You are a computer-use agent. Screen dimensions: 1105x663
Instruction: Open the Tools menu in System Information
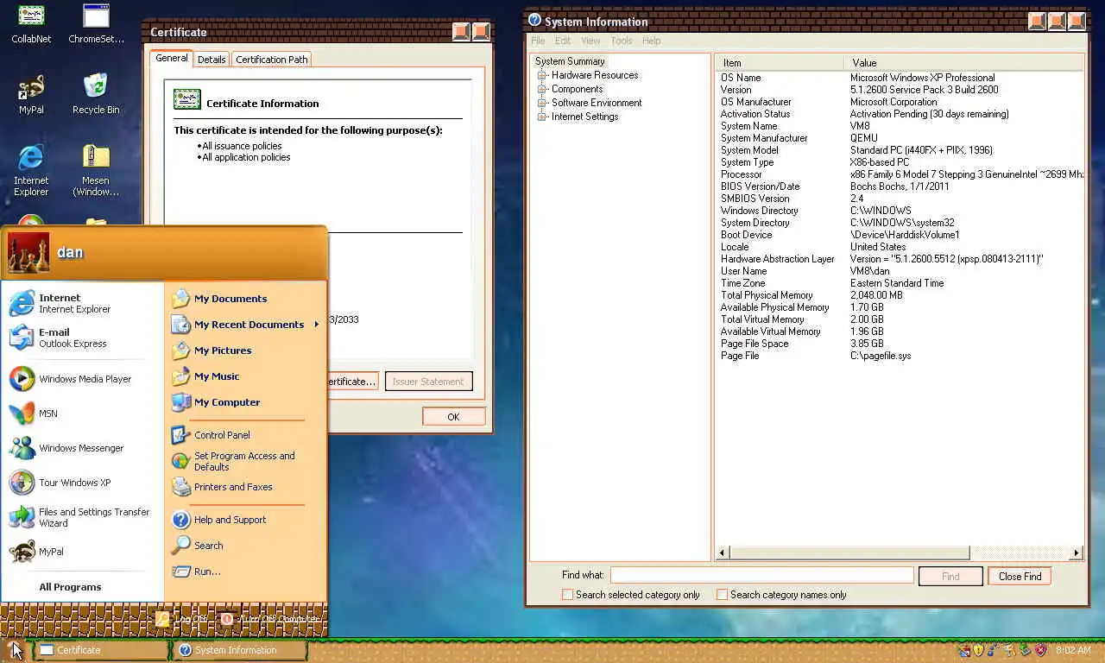pos(622,41)
